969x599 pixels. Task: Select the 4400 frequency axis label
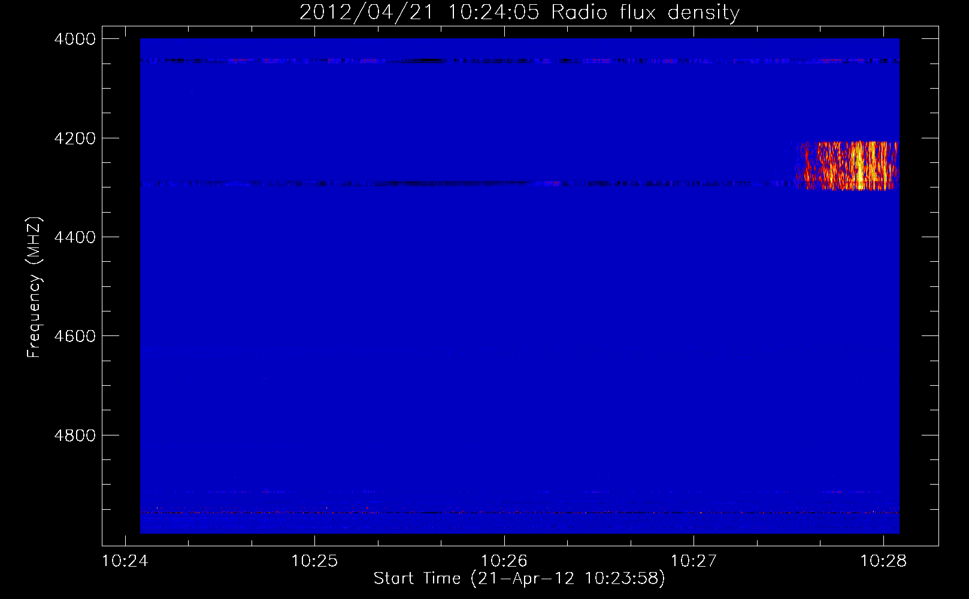[x=75, y=237]
